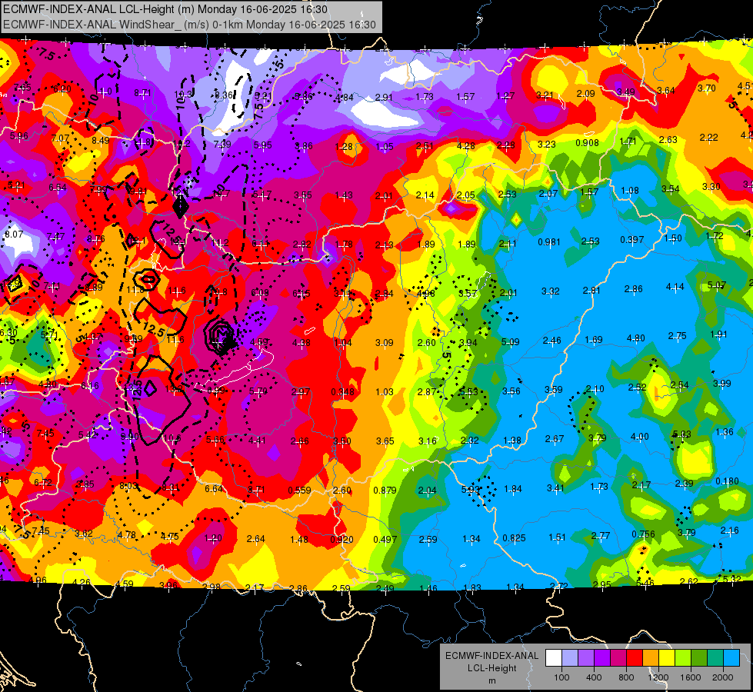This screenshot has height=692, width=753.
Task: Click the wind shear value 5.09
Action: click(x=510, y=342)
